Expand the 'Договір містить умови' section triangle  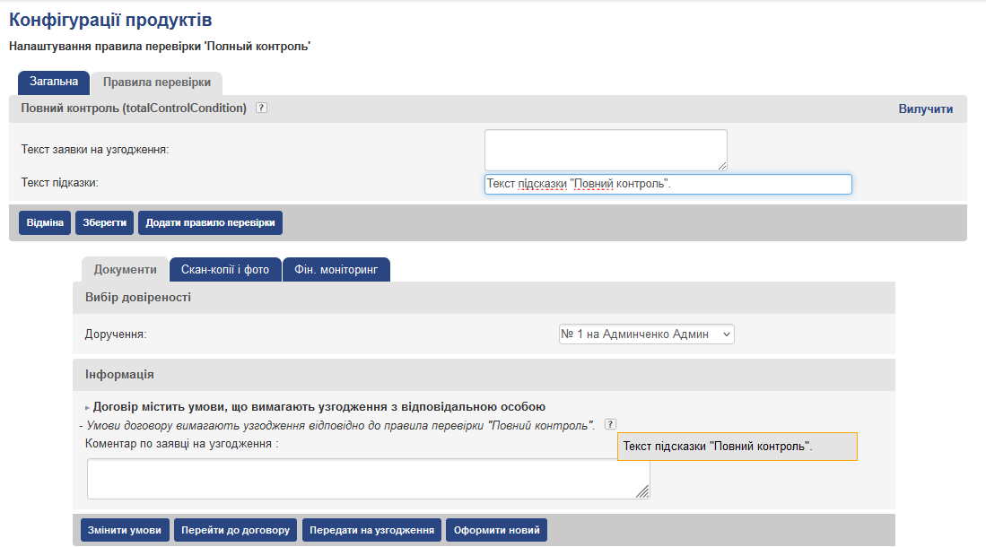pos(88,407)
